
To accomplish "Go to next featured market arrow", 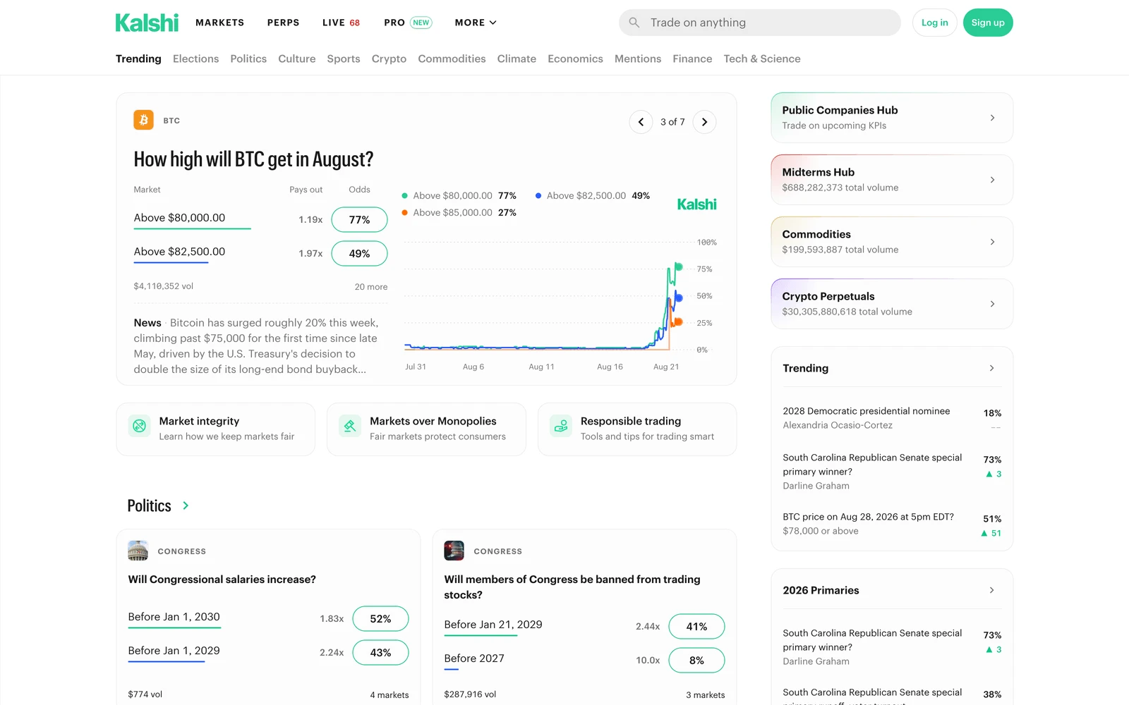I will [704, 122].
